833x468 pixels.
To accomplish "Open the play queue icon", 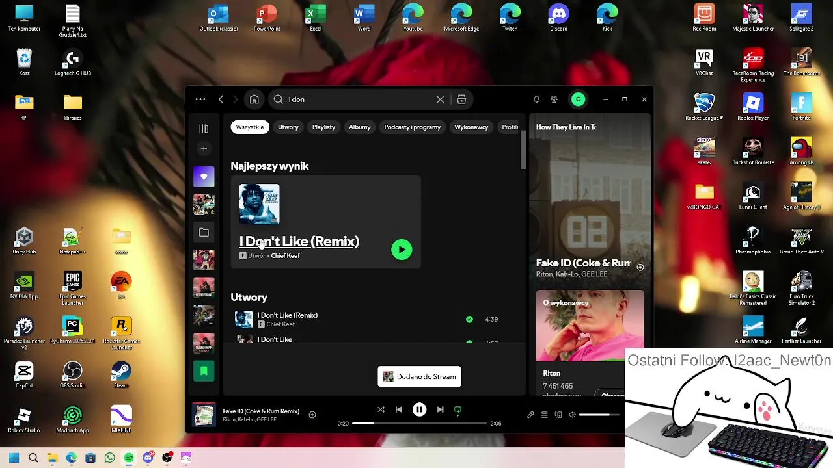I will (x=545, y=415).
